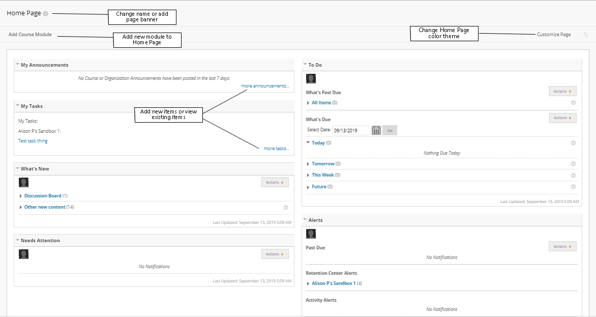Open Actions dropdown in What's New

[x=275, y=182]
